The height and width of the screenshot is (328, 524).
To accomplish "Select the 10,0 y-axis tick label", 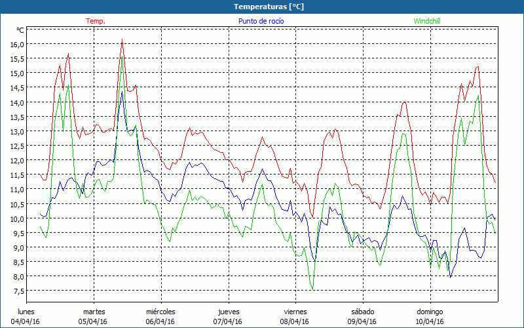I will coord(16,218).
